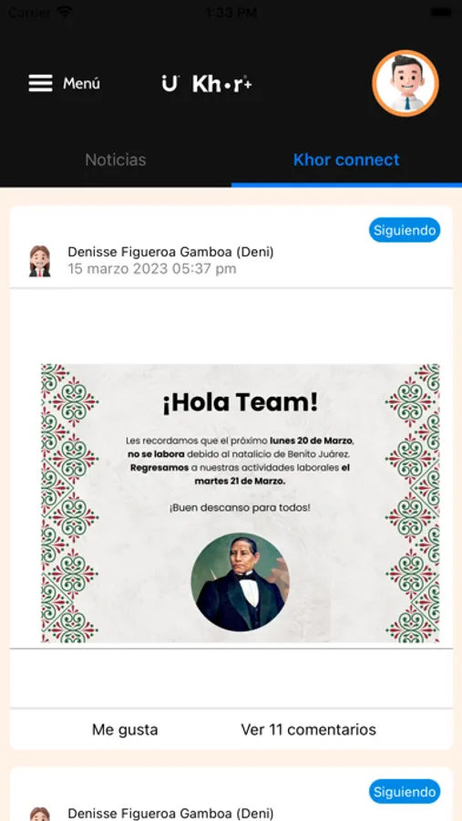Image resolution: width=462 pixels, height=821 pixels.
Task: Toggle Siguiendo on the second post
Action: pos(405,792)
